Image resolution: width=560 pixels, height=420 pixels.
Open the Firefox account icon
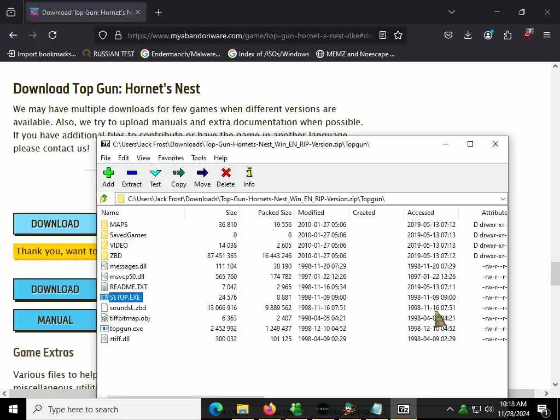tap(488, 35)
